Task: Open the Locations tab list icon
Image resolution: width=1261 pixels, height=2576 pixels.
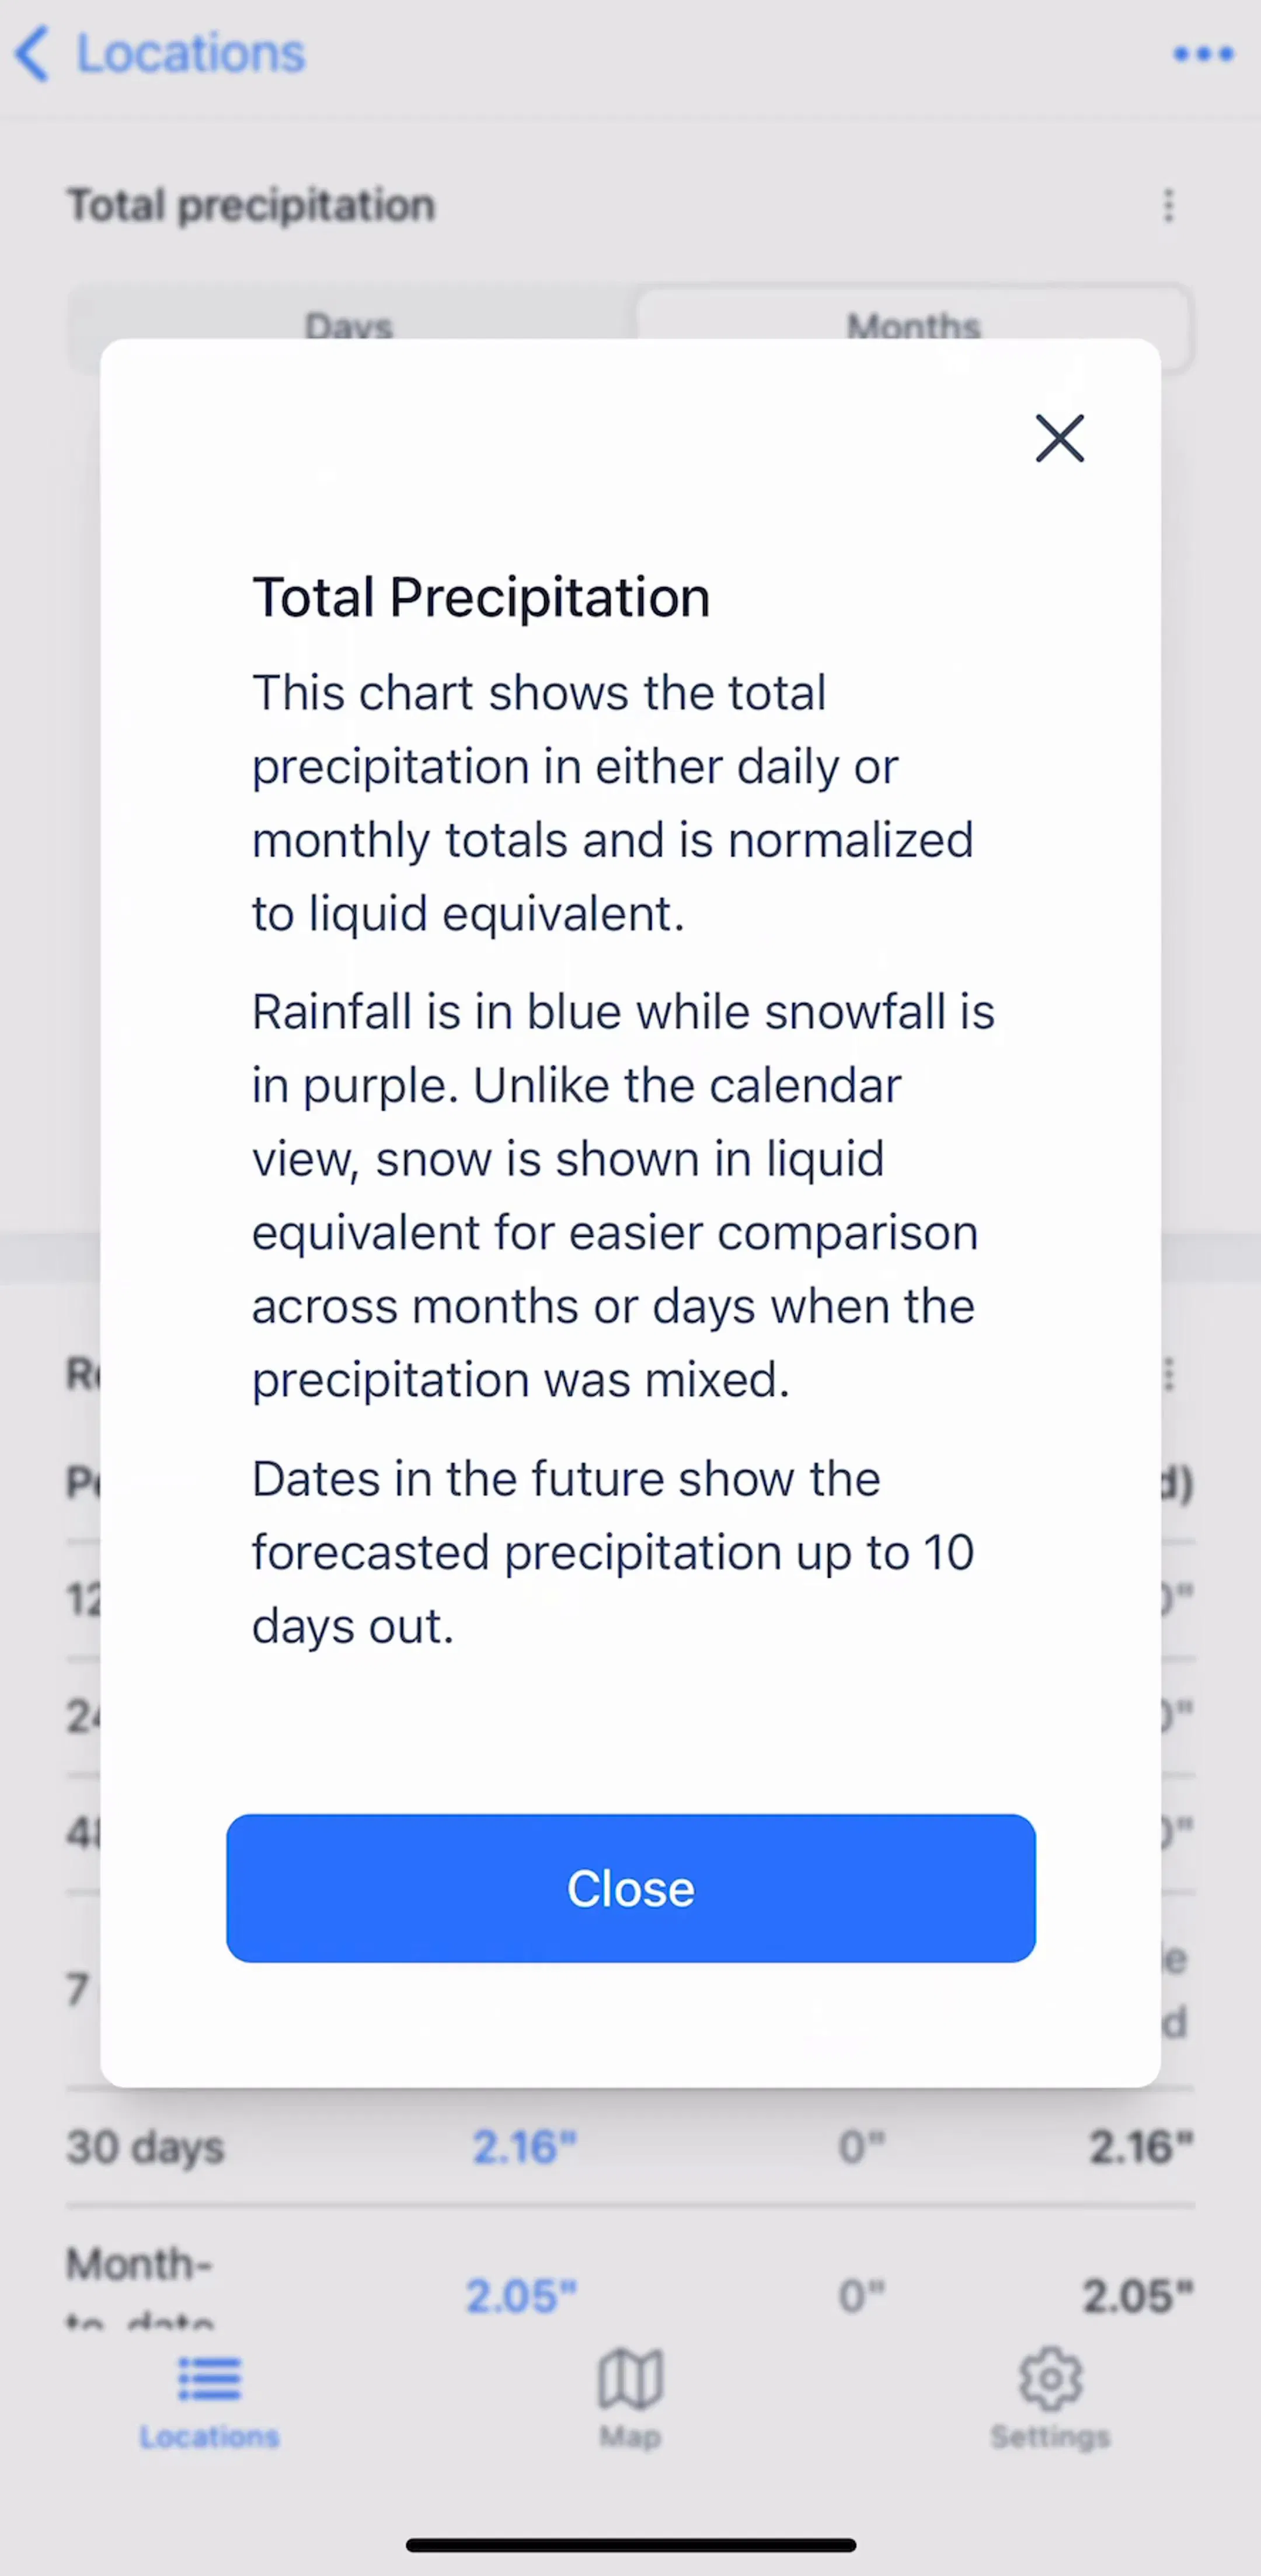Action: tap(209, 2378)
